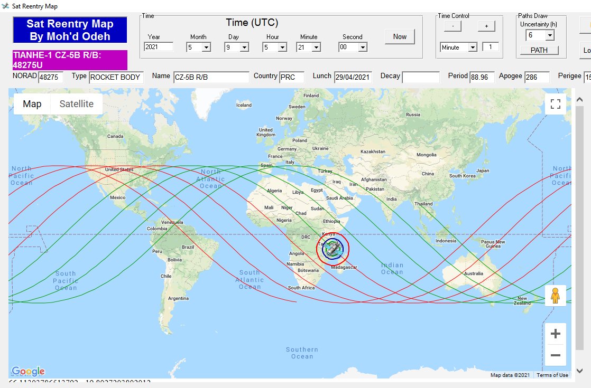Click the Indian Ocean label
The width and height of the screenshot is (591, 388).
392,268
